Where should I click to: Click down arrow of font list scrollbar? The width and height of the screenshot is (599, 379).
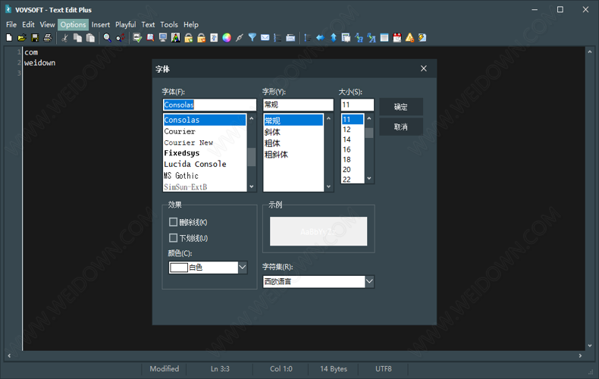click(x=252, y=186)
